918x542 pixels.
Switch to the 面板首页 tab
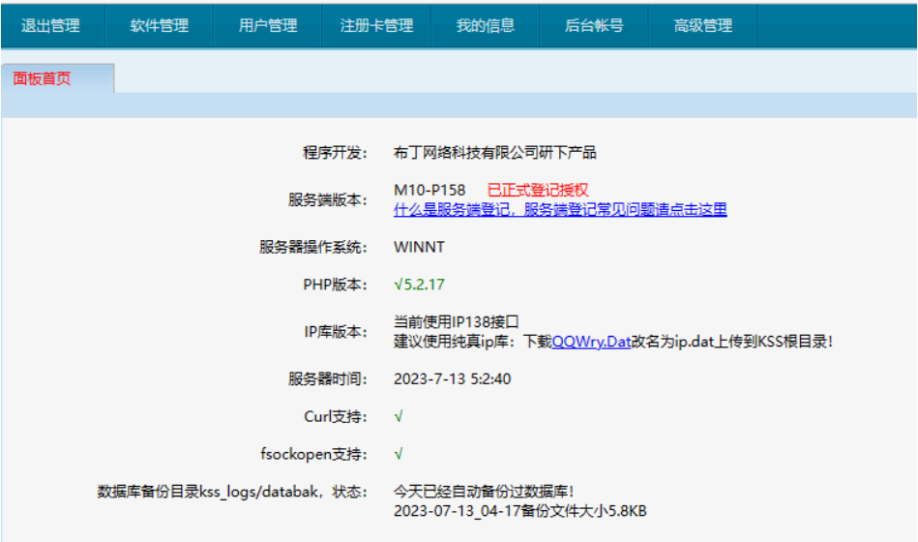point(57,78)
